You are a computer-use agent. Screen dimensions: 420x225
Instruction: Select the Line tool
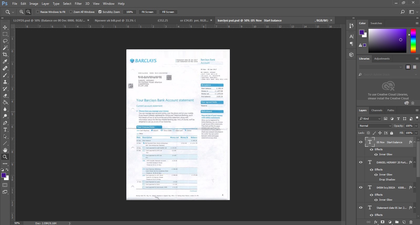click(x=5, y=143)
